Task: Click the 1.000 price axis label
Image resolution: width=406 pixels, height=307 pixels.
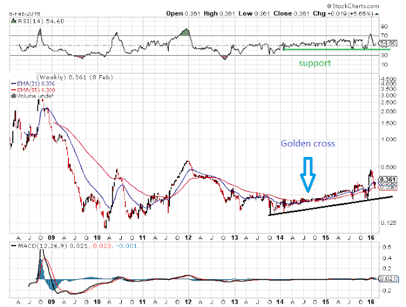Action: [389, 139]
